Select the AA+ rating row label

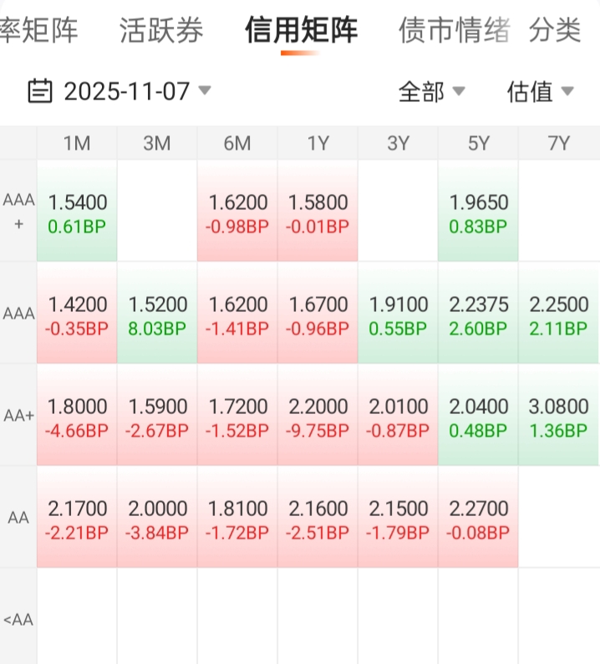(18, 415)
